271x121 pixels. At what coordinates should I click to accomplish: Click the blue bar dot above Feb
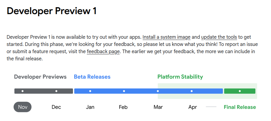124,91
